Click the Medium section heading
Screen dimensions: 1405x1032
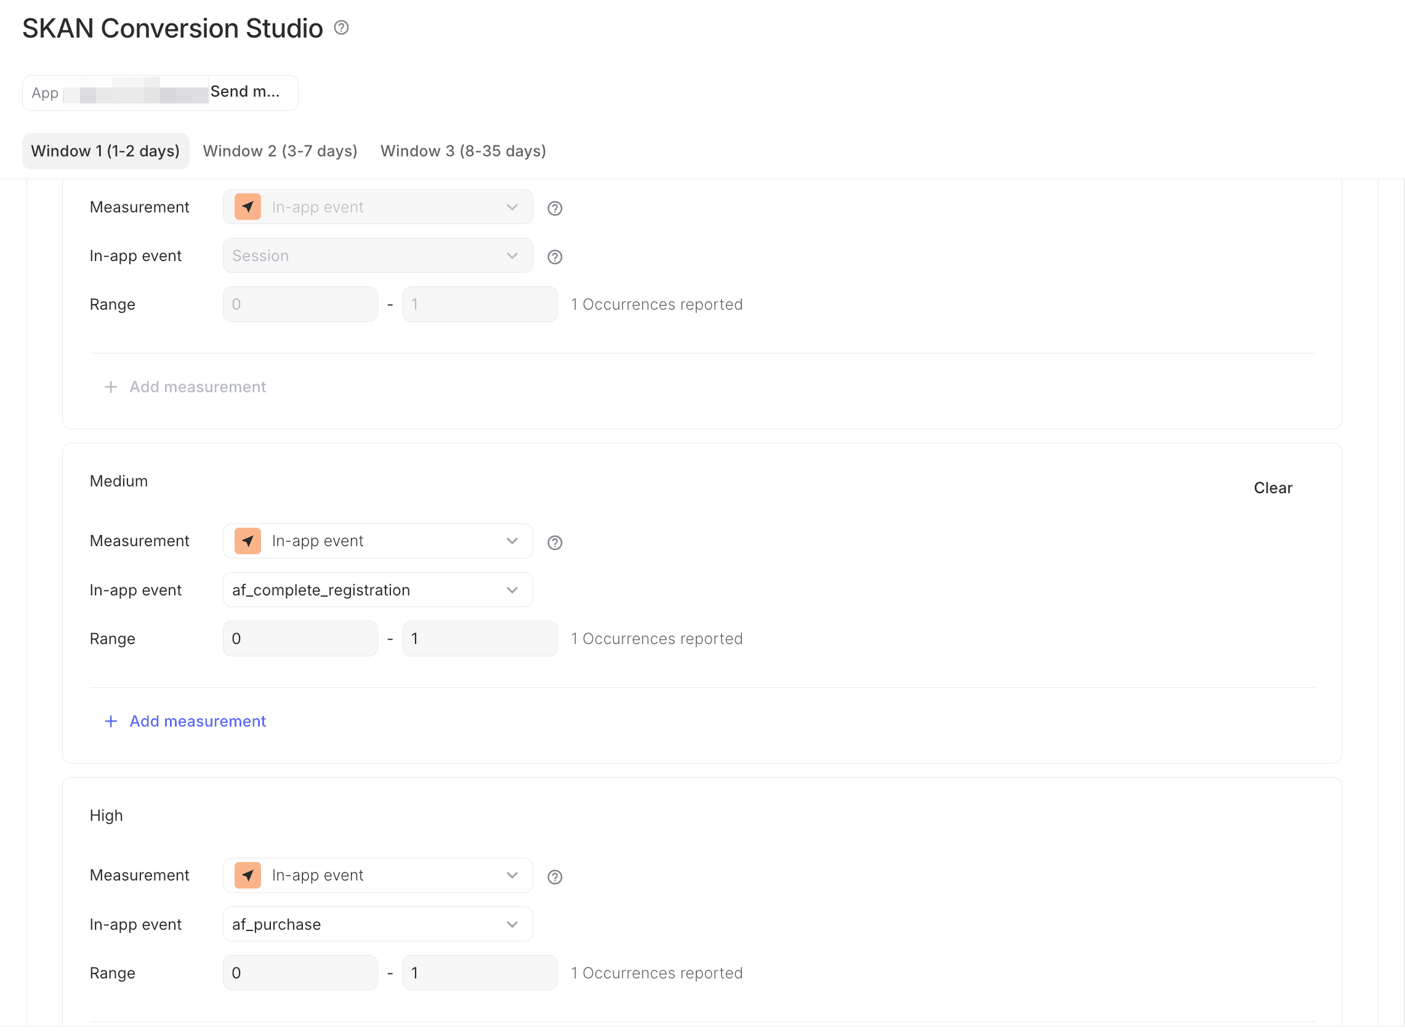click(x=119, y=481)
